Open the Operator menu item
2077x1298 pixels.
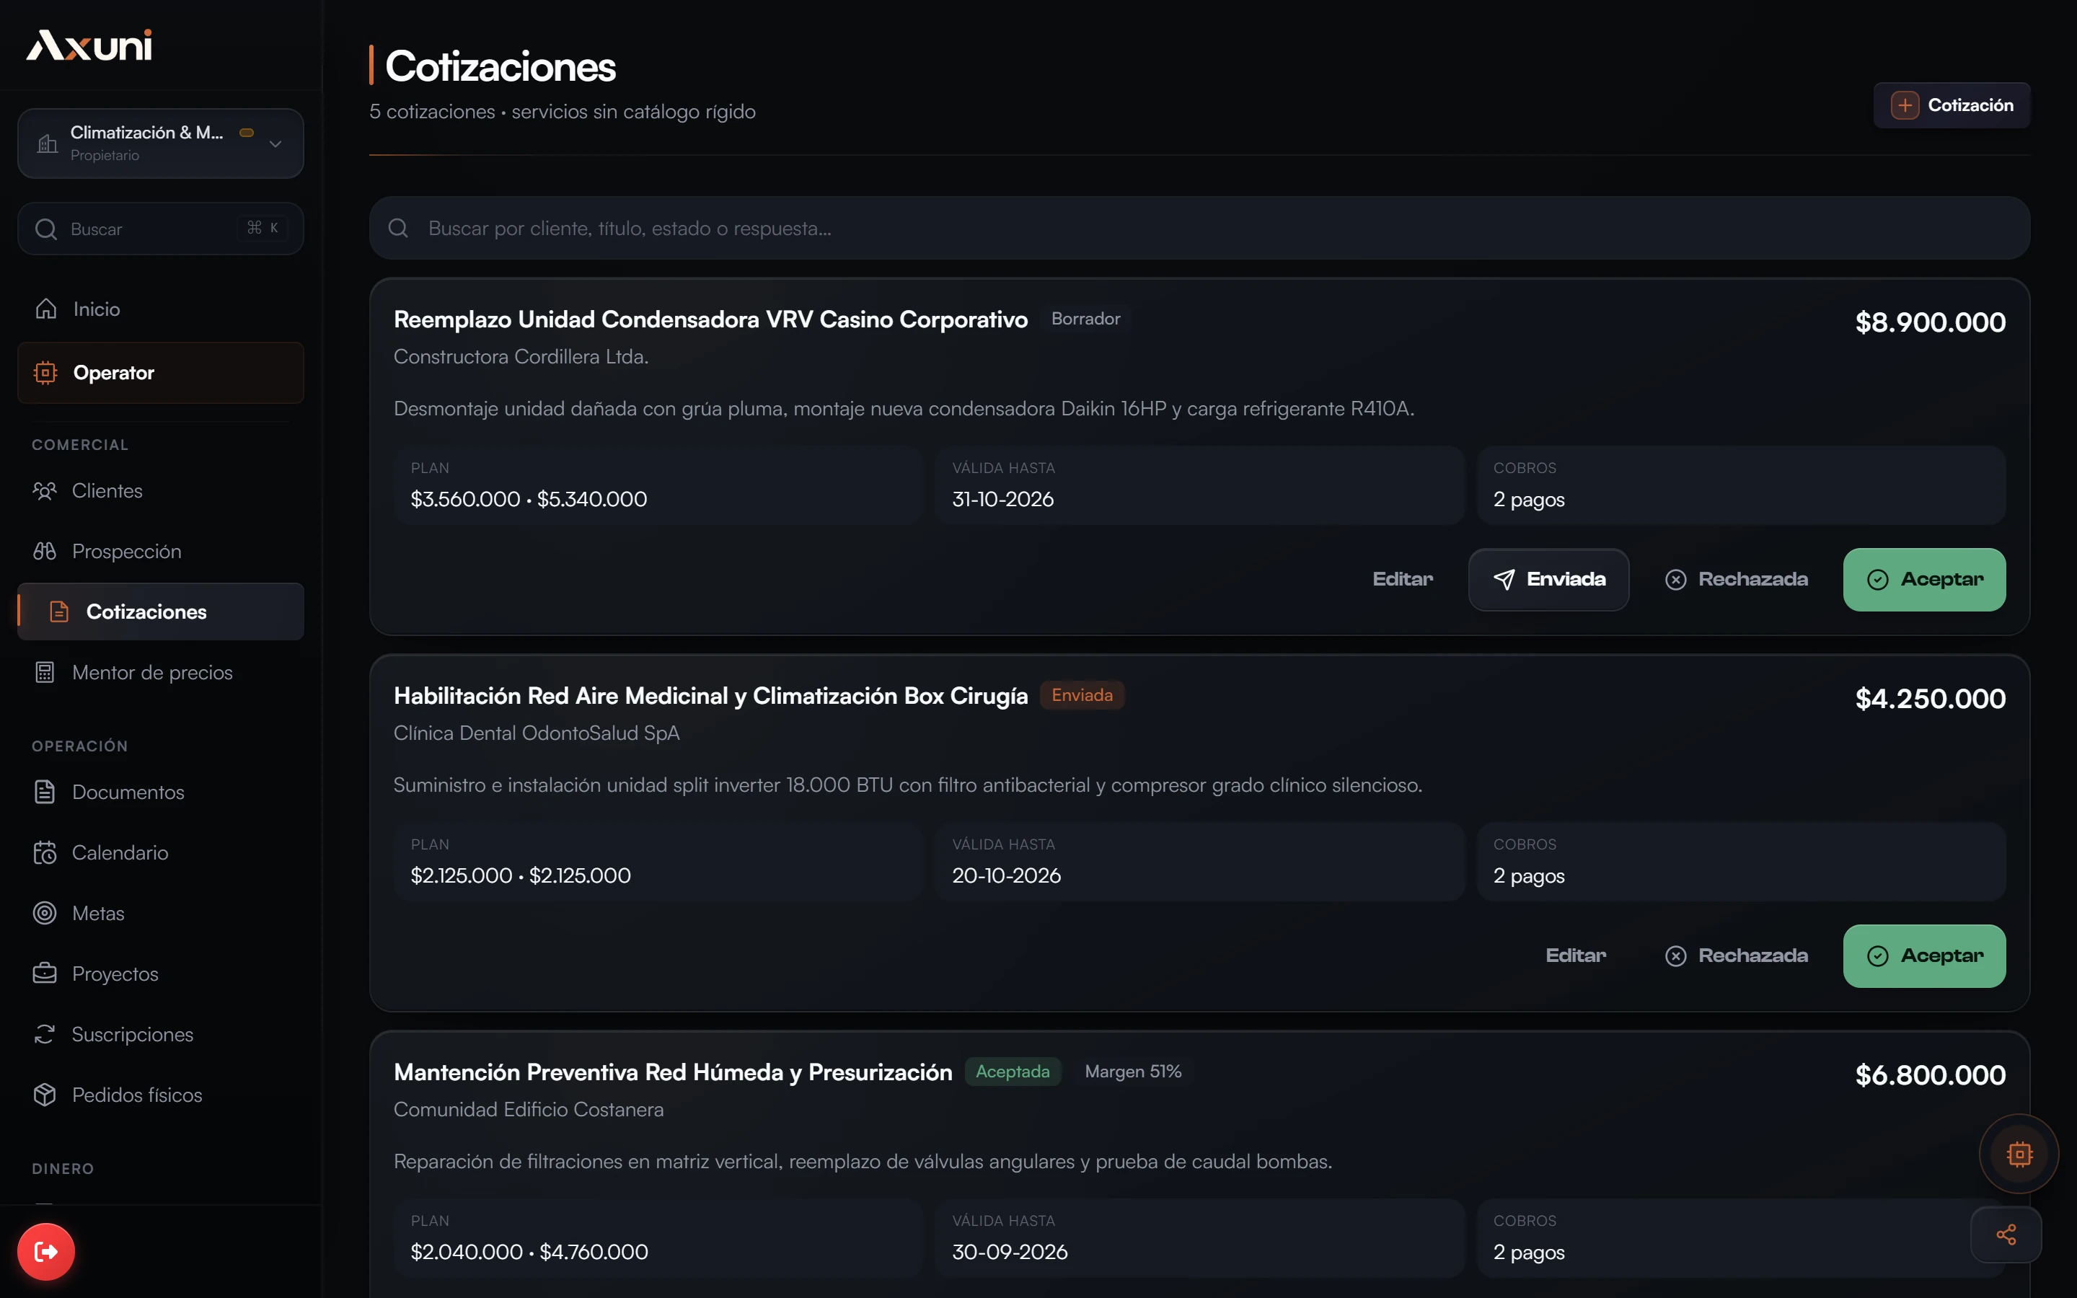tap(161, 373)
